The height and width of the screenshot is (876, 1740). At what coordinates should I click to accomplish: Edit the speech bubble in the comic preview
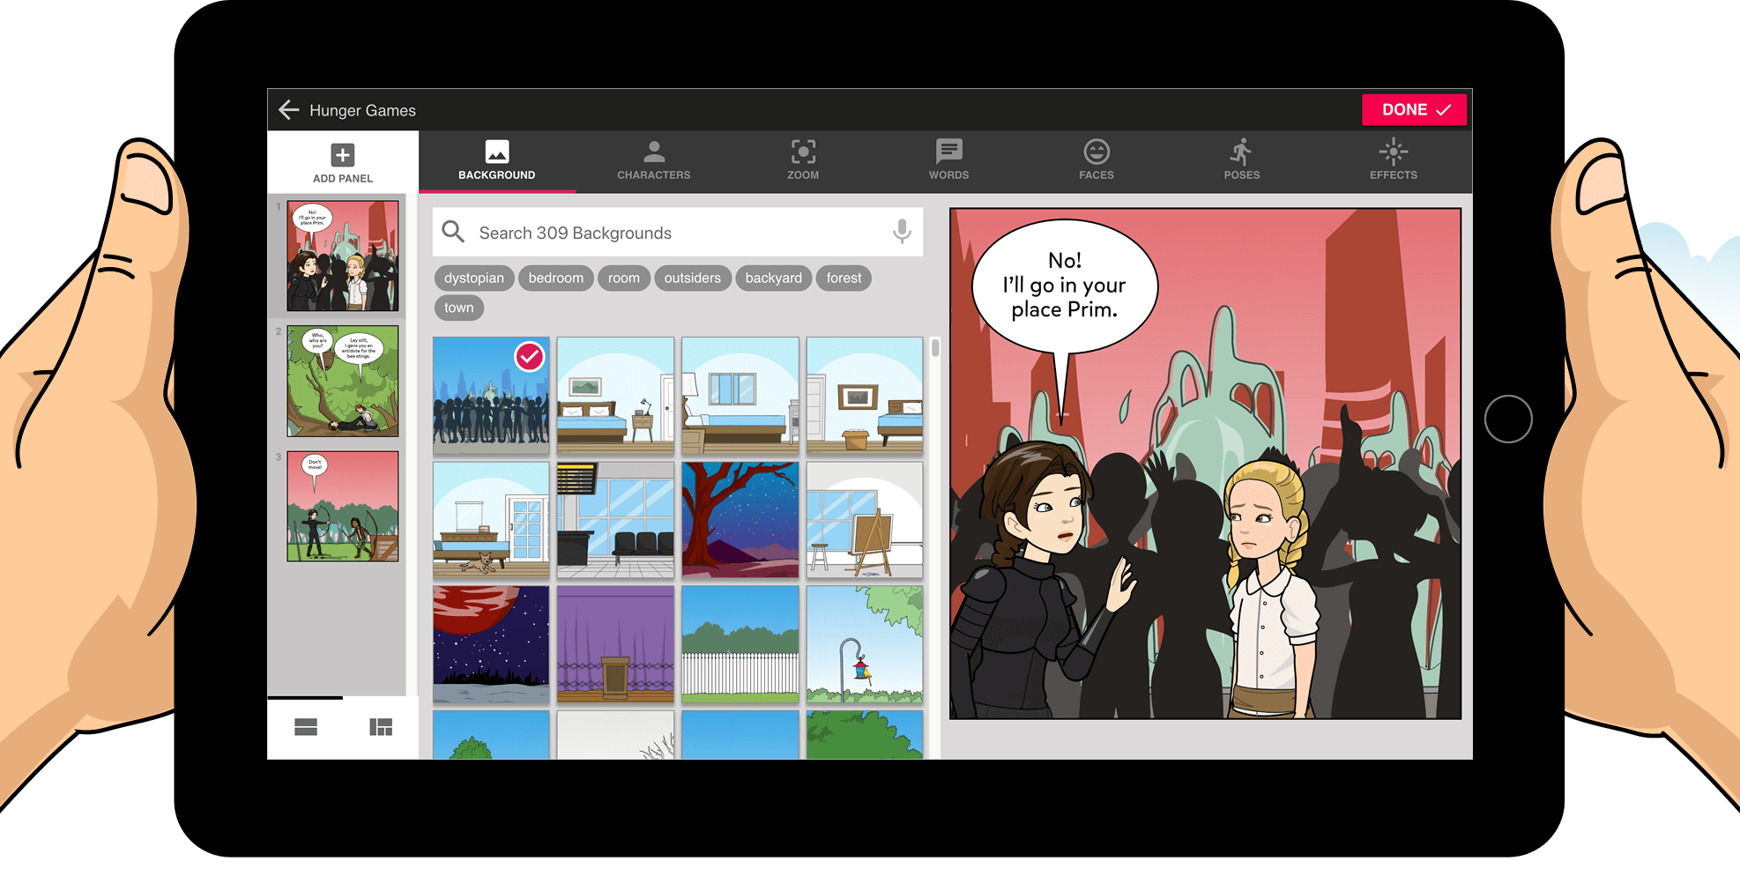(1065, 286)
